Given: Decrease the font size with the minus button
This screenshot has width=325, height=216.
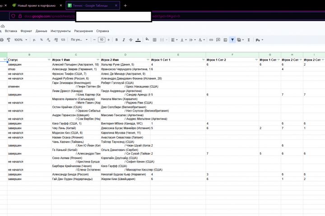Looking at the screenshot, I should point(94,40).
